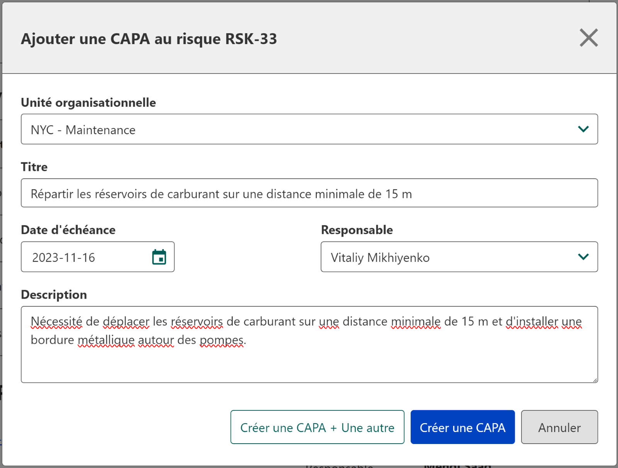Click the Responsable field label
The image size is (618, 468).
(x=357, y=230)
